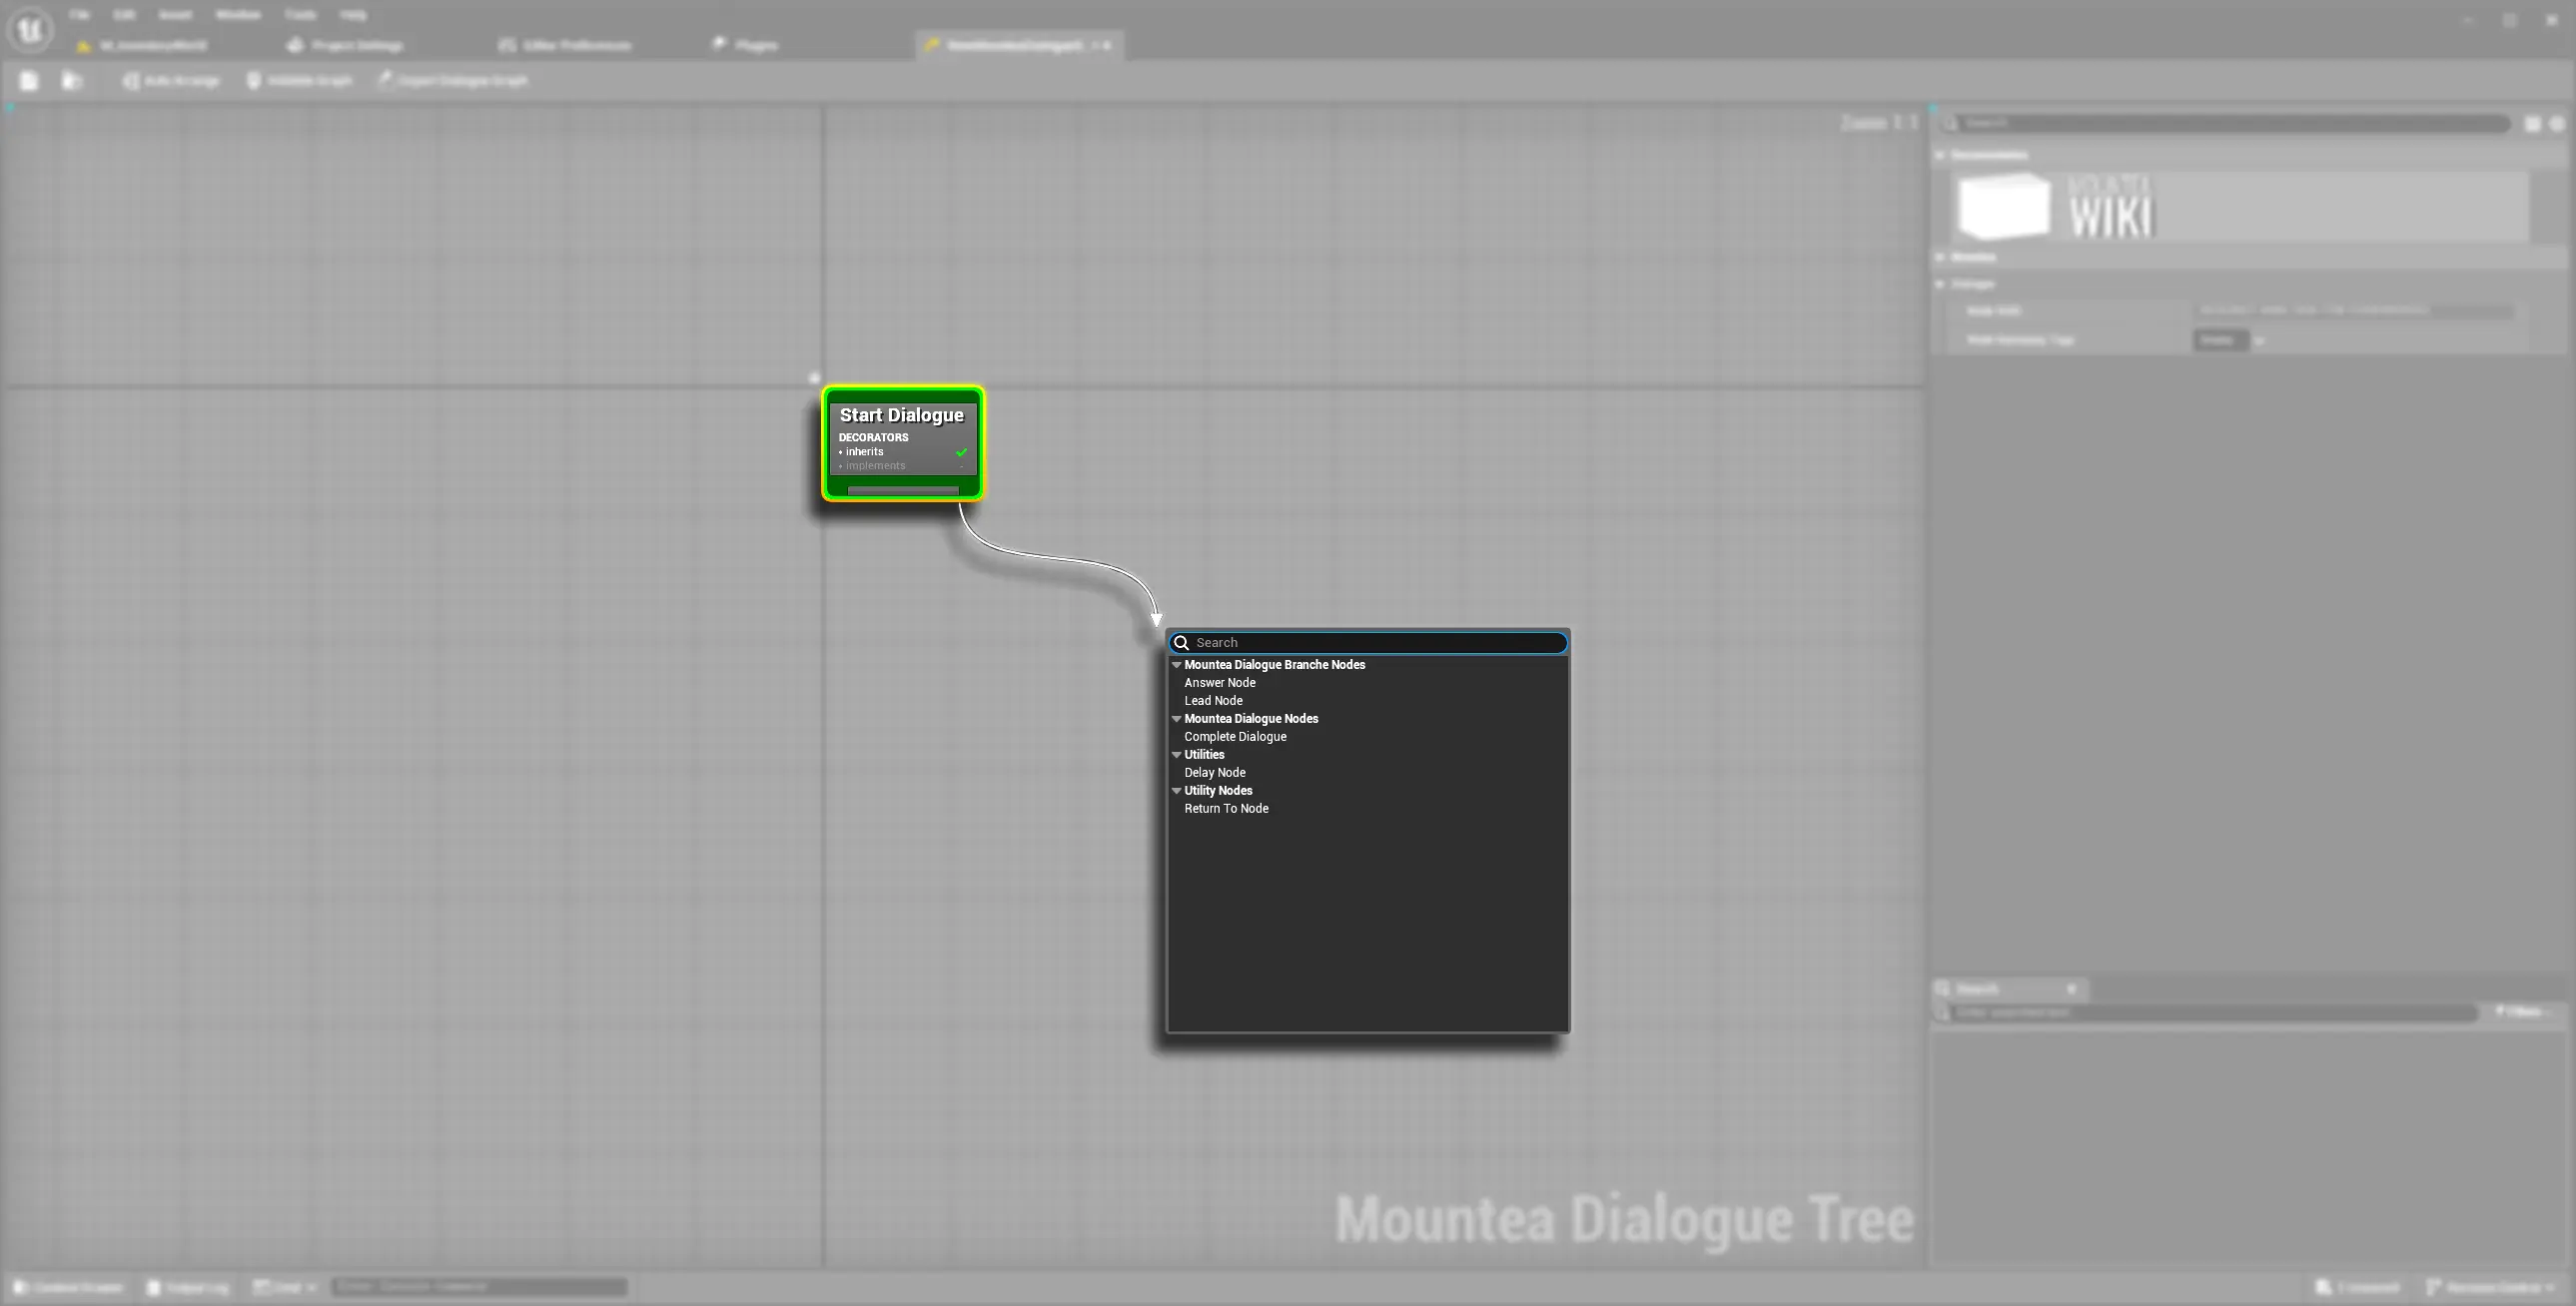Screen dimensions: 2576x1306
Task: Click the Save asset toolbar icon
Action: click(x=29, y=81)
